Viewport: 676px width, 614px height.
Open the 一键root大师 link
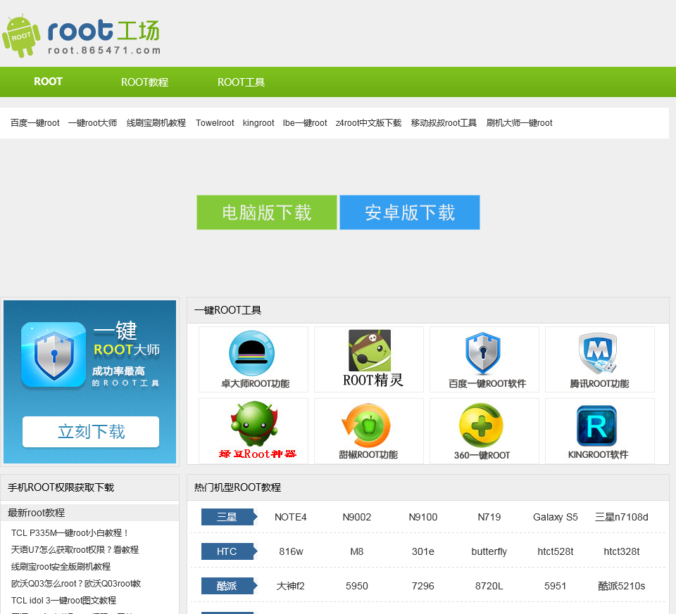click(93, 122)
